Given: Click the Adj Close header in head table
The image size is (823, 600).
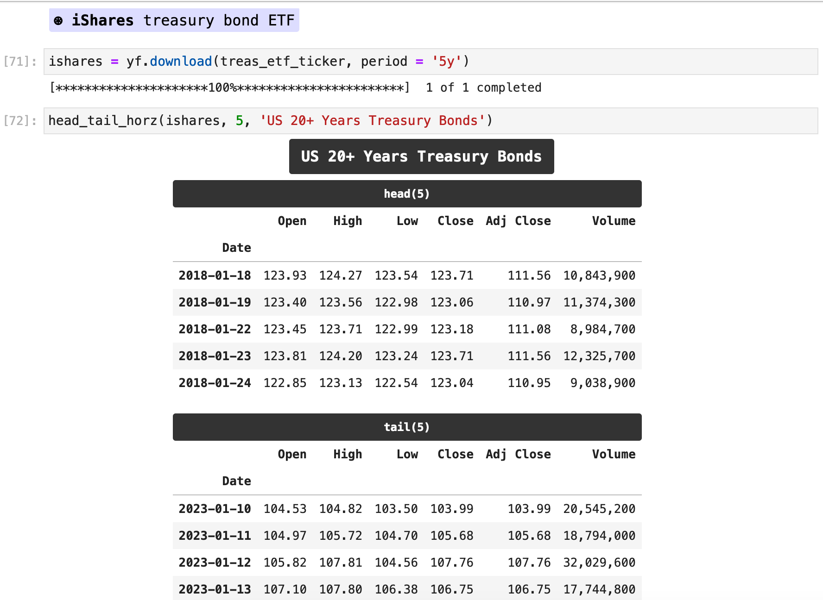Looking at the screenshot, I should coord(518,221).
